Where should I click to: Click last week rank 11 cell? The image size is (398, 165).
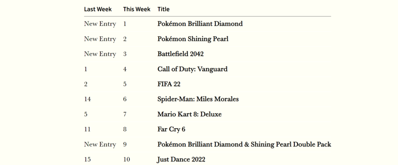pos(87,129)
